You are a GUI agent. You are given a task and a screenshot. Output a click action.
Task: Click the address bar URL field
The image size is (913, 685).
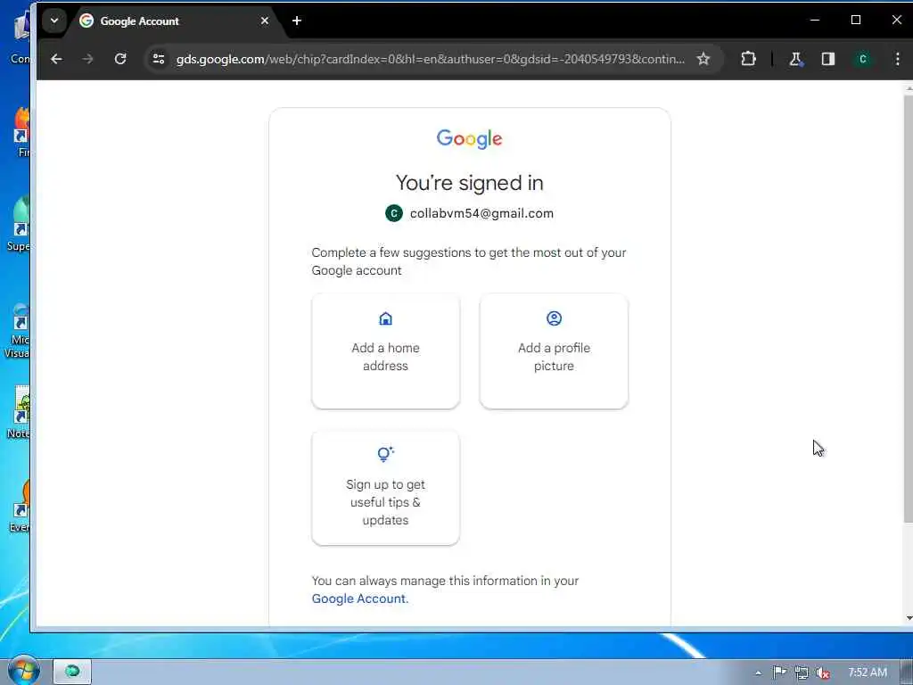[x=431, y=59]
